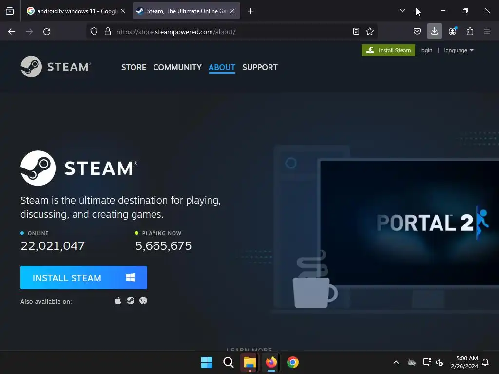The height and width of the screenshot is (374, 499).
Task: Click the muted volume tray icon
Action: pos(440,362)
